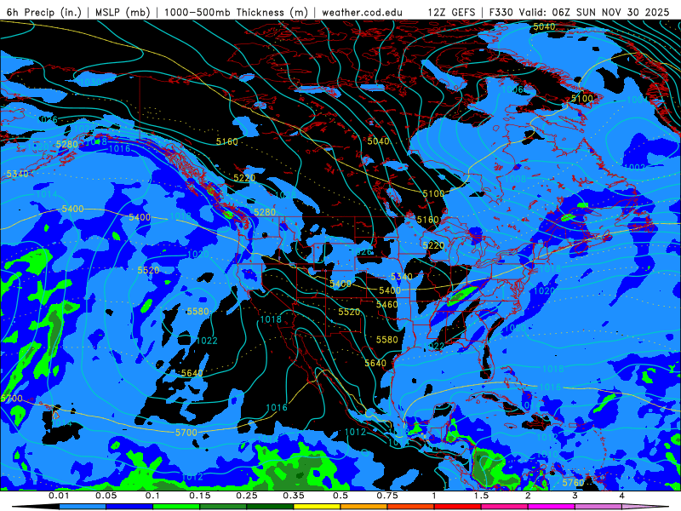Click the 'MSLP (mb)' title text

(x=123, y=12)
